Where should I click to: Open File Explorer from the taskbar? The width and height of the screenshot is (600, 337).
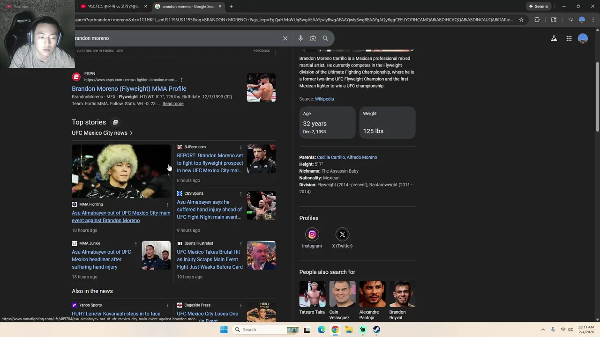349,330
